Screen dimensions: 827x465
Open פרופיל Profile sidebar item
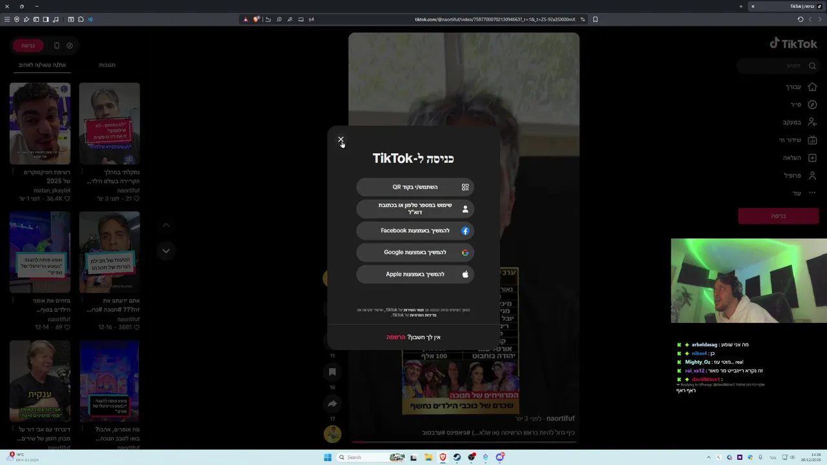pos(801,175)
